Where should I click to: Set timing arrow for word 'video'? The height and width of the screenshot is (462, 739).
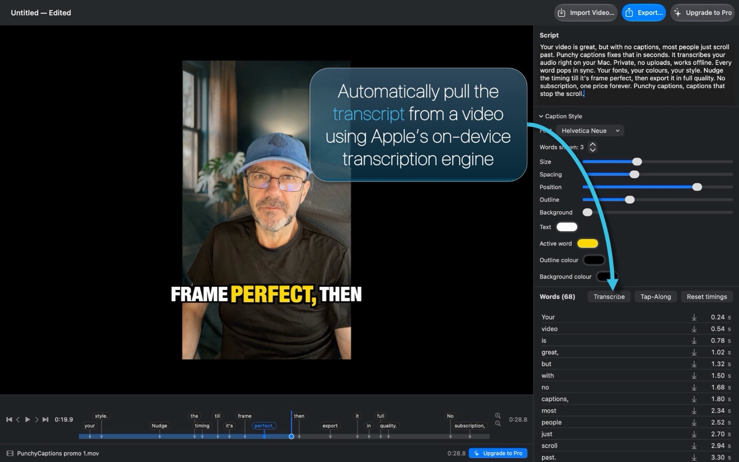[x=694, y=329]
